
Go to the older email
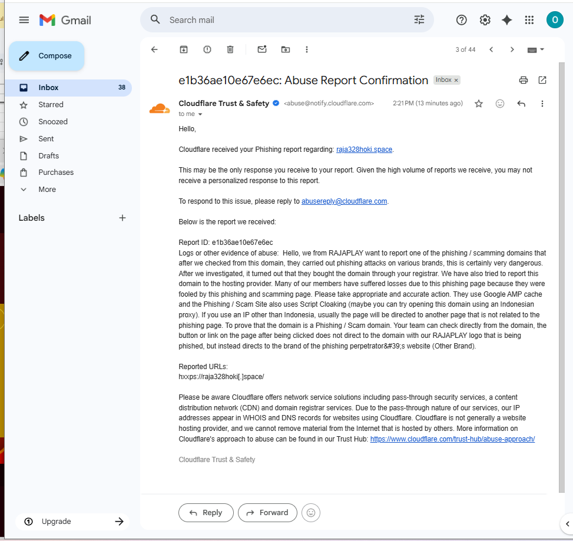pyautogui.click(x=512, y=49)
